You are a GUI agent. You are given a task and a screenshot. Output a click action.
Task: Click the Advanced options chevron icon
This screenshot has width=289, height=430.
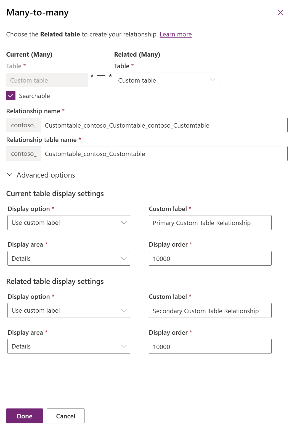click(10, 175)
